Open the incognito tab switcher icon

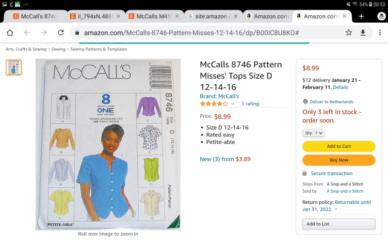click(x=381, y=16)
